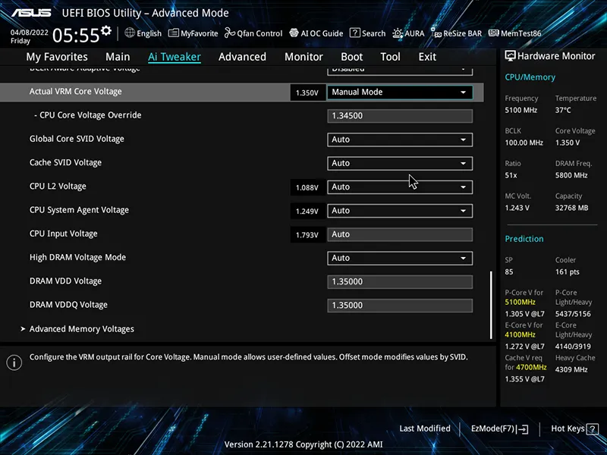Click the AI OC Guide label

322,33
